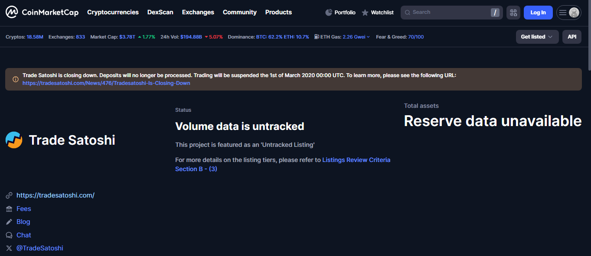Click the info icon in the closing-down banner
Screen dimensions: 591x256
point(16,79)
